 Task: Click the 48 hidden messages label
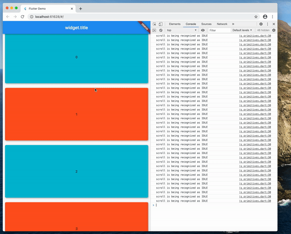(263, 30)
